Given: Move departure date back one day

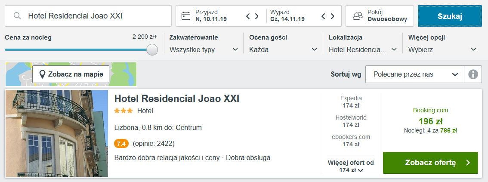Looking at the screenshot, I should click(323, 16).
